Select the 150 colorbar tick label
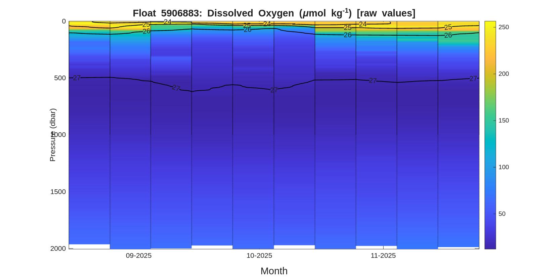The height and width of the screenshot is (280, 560). point(504,121)
